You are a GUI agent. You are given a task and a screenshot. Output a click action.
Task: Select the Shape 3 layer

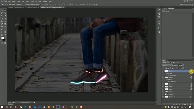pyautogui.click(x=177, y=84)
